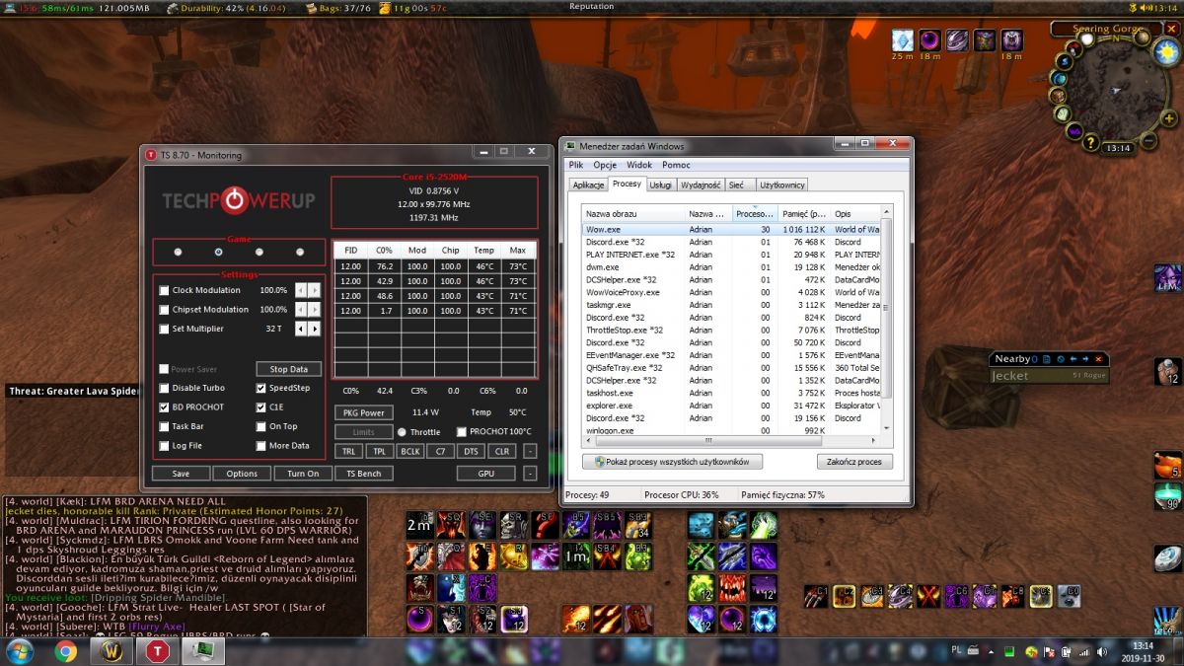Enable the More Data checkbox
The image size is (1184, 666).
260,445
